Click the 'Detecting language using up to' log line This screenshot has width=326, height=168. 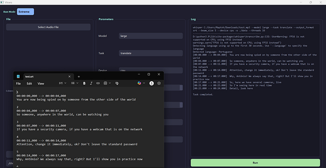(250, 47)
